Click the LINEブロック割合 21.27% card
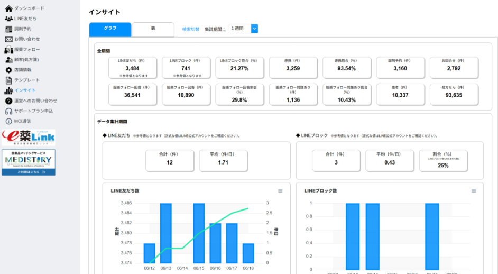The height and width of the screenshot is (274, 498). click(x=239, y=67)
